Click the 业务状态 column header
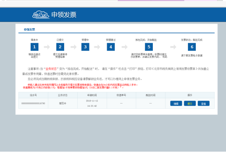Image resolution: width=226 pixels, height=152 pixels. (63, 95)
